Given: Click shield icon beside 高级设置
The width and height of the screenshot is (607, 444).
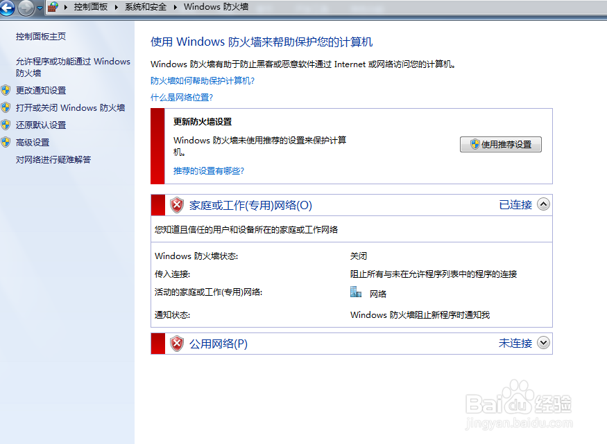Looking at the screenshot, I should pyautogui.click(x=6, y=142).
